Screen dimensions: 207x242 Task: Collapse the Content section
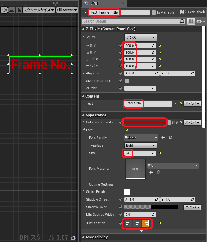[83, 96]
